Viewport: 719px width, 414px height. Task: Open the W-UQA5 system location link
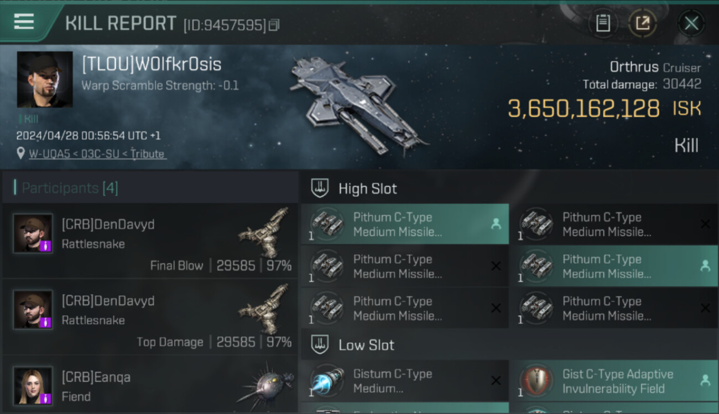[97, 154]
